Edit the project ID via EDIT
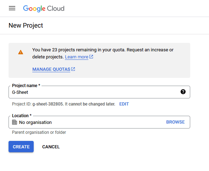The image size is (209, 171). (x=124, y=104)
